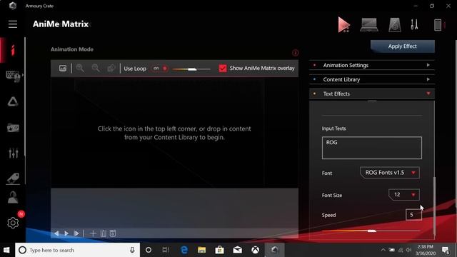457x257 pixels.
Task: Toggle the Use Loop on switch
Action: (x=160, y=69)
